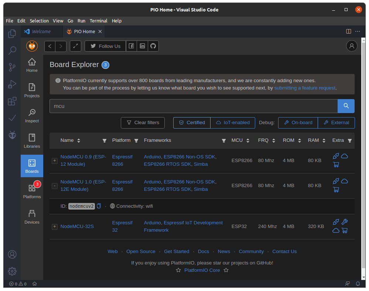
Task: Click the Clear filters button
Action: click(143, 123)
